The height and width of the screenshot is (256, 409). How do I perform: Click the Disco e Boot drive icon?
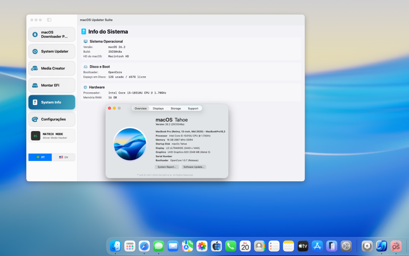click(85, 67)
